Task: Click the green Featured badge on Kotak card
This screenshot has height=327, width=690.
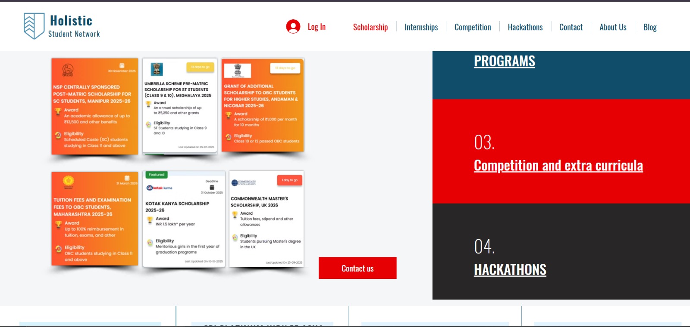Action: [x=157, y=175]
